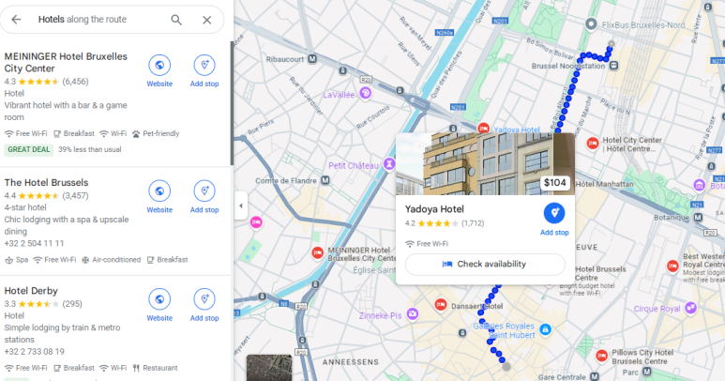Select the MEININGER Hotel map pin

click(x=317, y=253)
